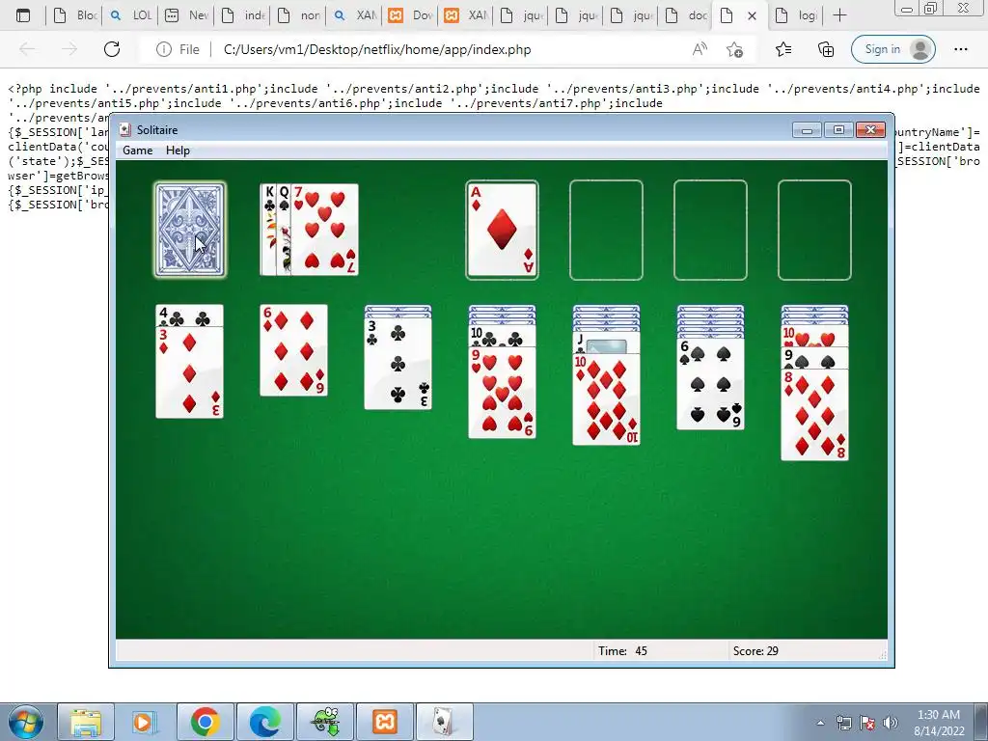Open File Explorer from the taskbar
The height and width of the screenshot is (741, 988).
click(x=86, y=722)
